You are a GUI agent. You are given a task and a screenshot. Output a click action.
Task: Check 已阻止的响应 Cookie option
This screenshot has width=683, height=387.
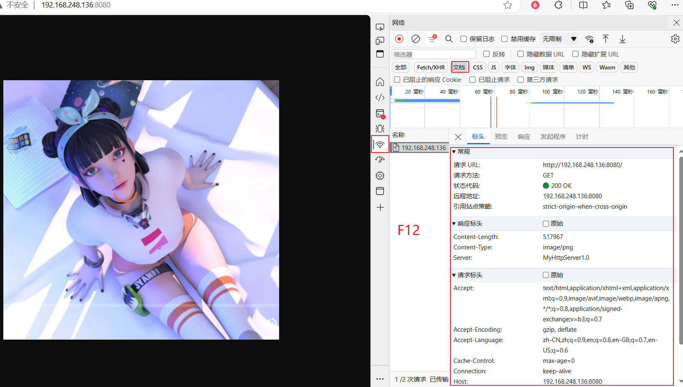click(x=397, y=79)
